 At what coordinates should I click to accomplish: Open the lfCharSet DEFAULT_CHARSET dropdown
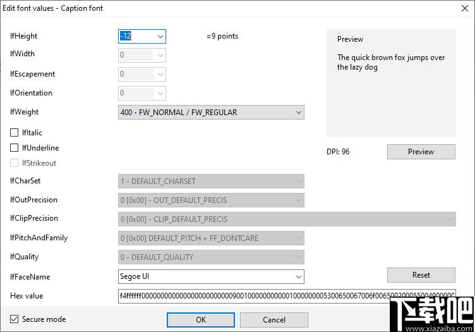pos(211,181)
